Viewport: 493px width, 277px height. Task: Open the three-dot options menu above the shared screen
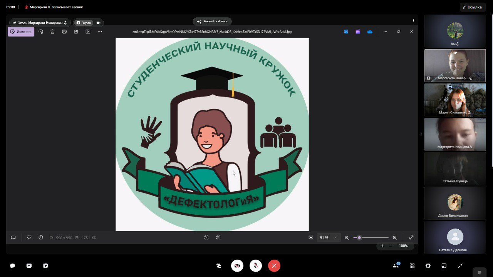click(x=414, y=21)
